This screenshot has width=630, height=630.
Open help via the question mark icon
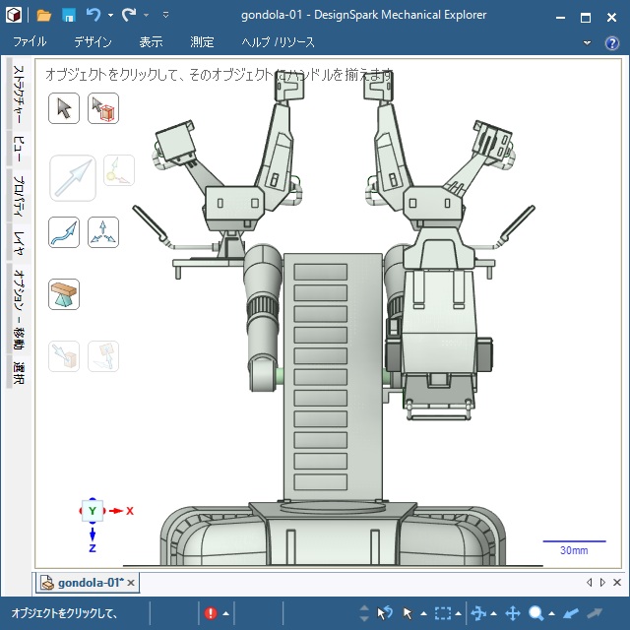tap(612, 42)
